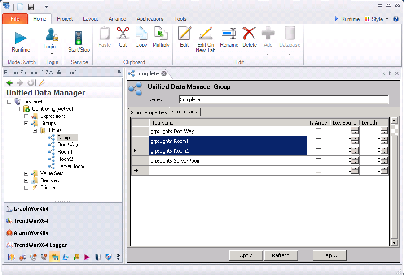The height and width of the screenshot is (275, 404).
Task: Expand the Value Sets tree node
Action: (x=26, y=173)
